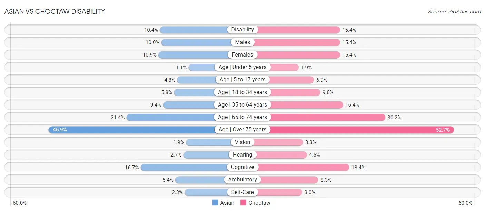This screenshot has width=485, height=211.
Task: Toggle the Choctaw series legend label
Action: click(x=259, y=203)
